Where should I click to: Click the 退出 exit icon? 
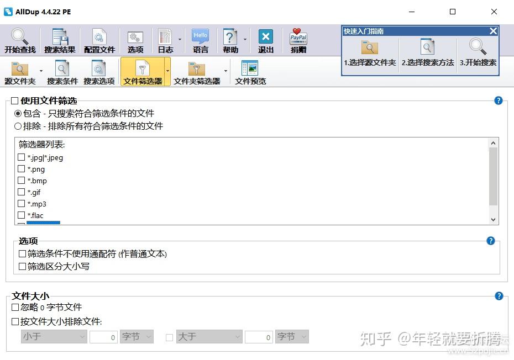pos(265,41)
